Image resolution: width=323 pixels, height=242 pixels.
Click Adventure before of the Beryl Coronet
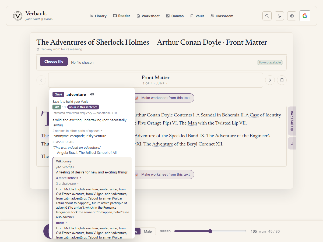click(x=163, y=144)
